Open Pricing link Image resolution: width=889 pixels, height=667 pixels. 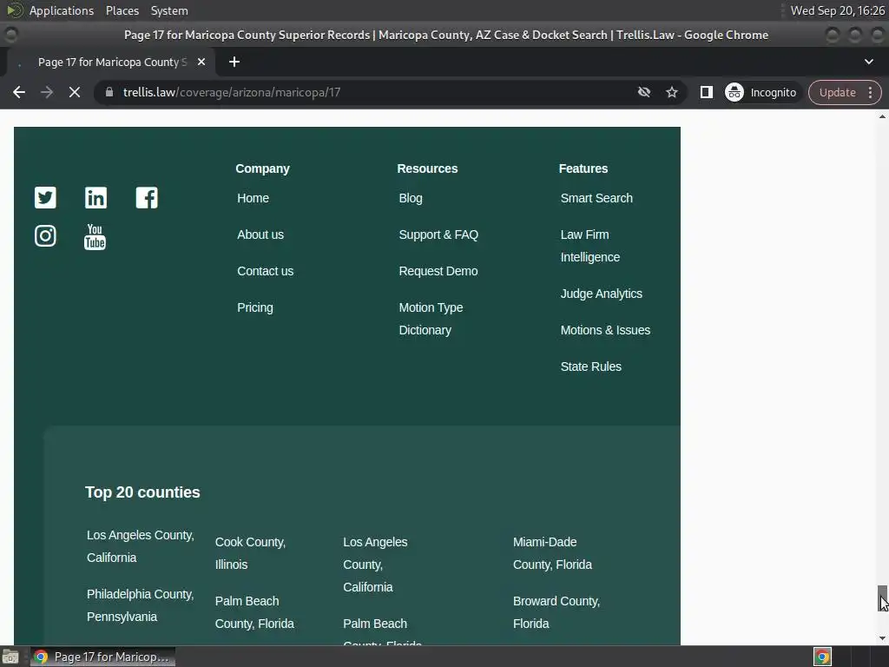(255, 307)
